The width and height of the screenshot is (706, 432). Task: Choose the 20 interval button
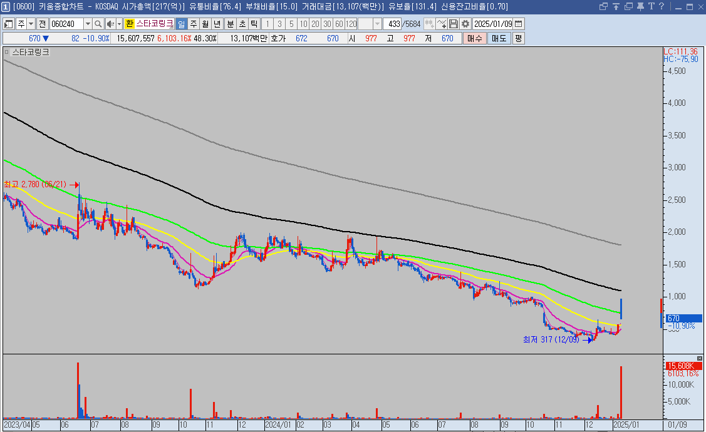point(315,24)
